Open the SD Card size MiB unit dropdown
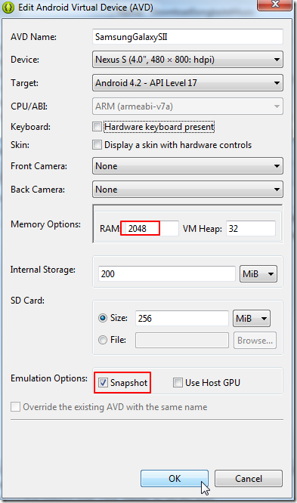Screen dimensions: 297x503 [x=252, y=318]
